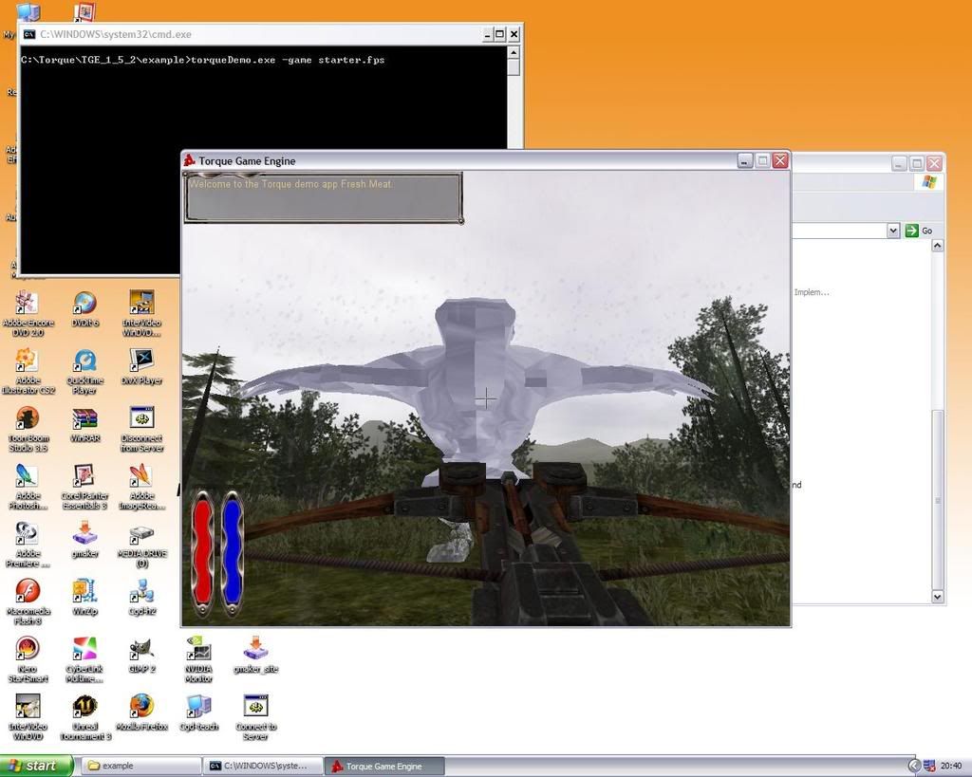Click the DivX Player desktop icon
The height and width of the screenshot is (777, 972).
coord(142,366)
